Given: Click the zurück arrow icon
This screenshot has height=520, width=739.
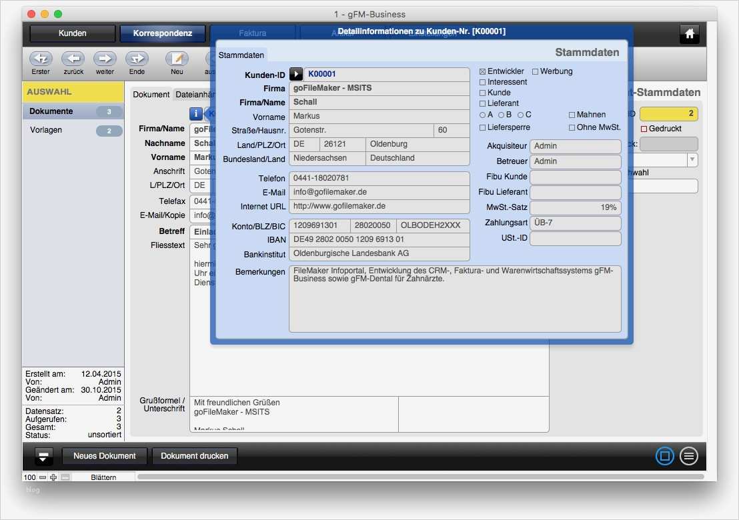Looking at the screenshot, I should [73, 59].
